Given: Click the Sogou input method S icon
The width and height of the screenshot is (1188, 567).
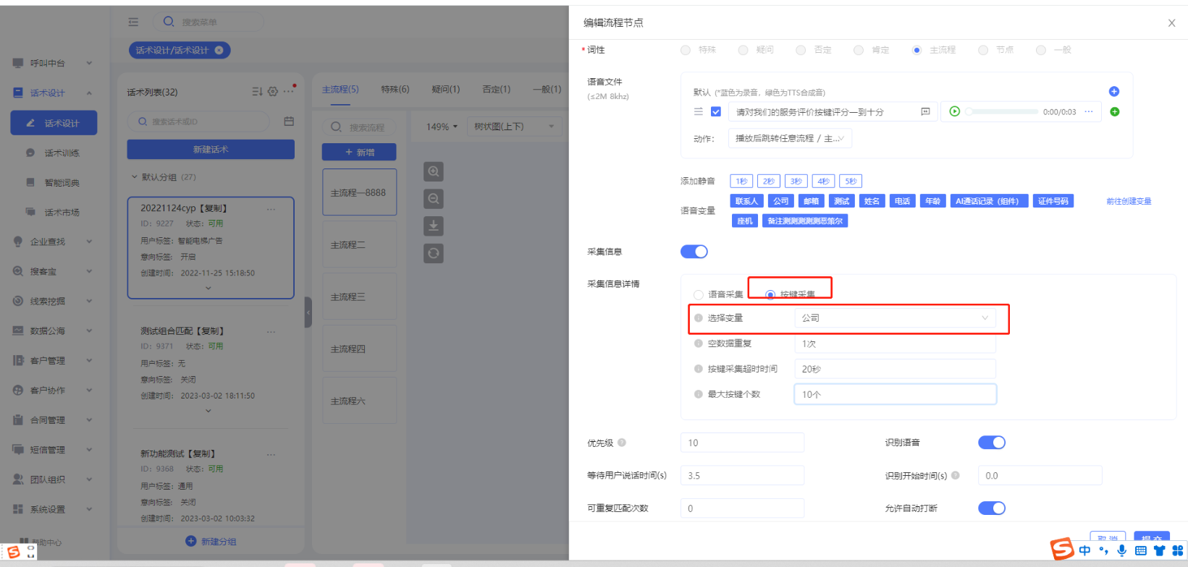Looking at the screenshot, I should pos(1062,549).
